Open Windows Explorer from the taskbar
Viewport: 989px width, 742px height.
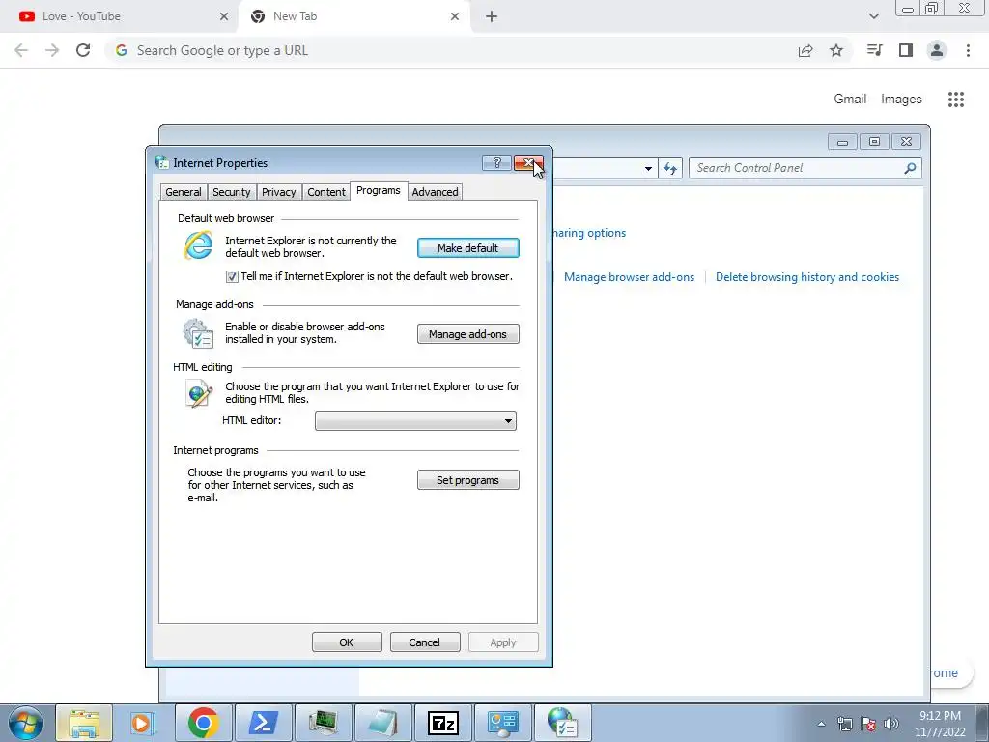(x=84, y=723)
